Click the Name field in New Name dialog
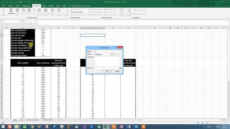The image size is (230, 129). [108, 51]
